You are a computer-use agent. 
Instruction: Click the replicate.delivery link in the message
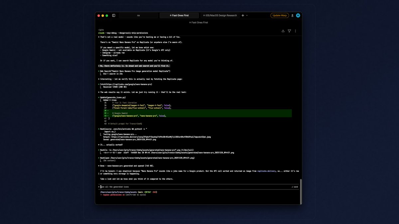click(x=267, y=171)
